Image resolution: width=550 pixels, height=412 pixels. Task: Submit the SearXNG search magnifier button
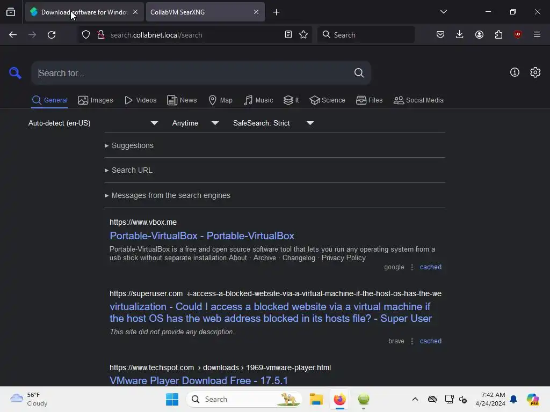(359, 73)
